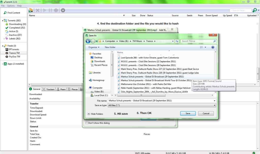
Task: Open the Options menu
Action: click(11, 6)
